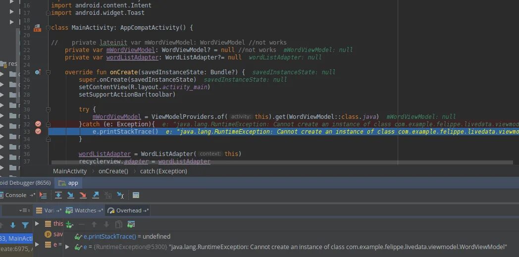519x257 pixels.
Task: Switch to the Watches tab
Action: 84,210
